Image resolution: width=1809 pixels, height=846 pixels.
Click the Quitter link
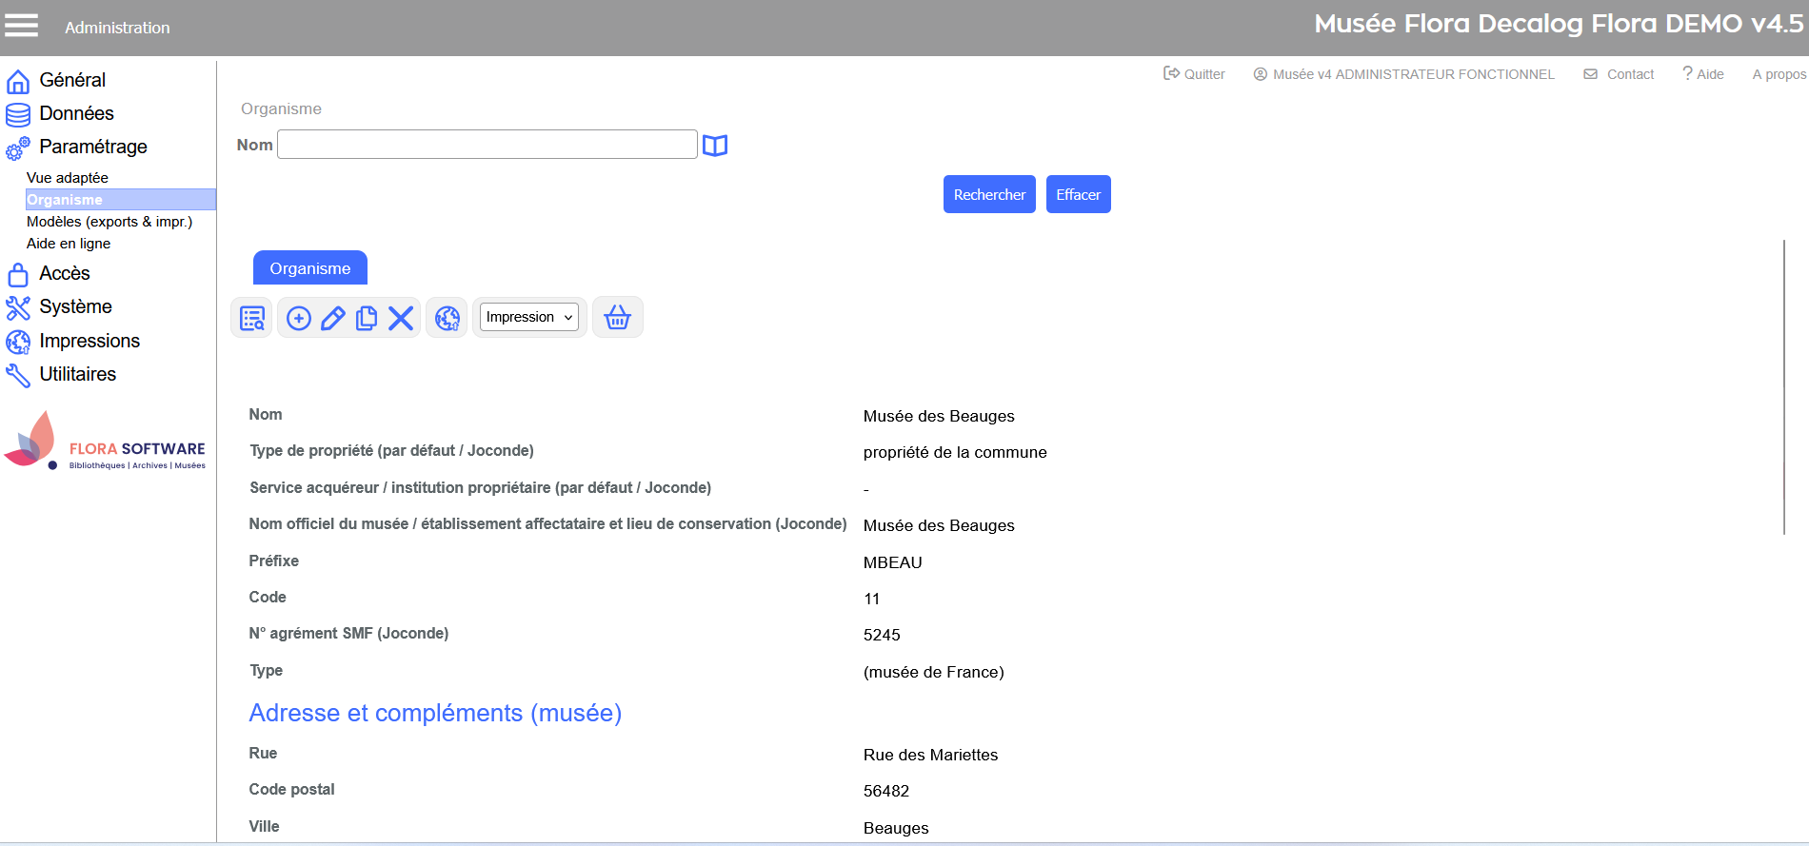tap(1195, 74)
